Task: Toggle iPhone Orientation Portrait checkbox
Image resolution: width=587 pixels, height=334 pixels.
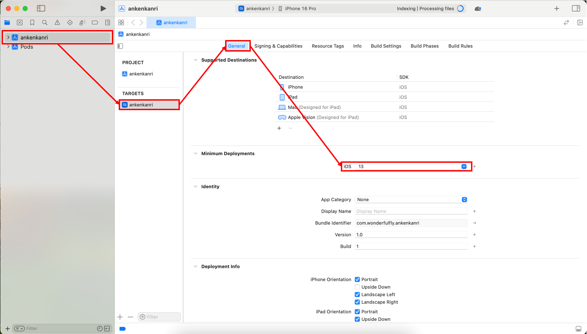Action: [x=357, y=279]
